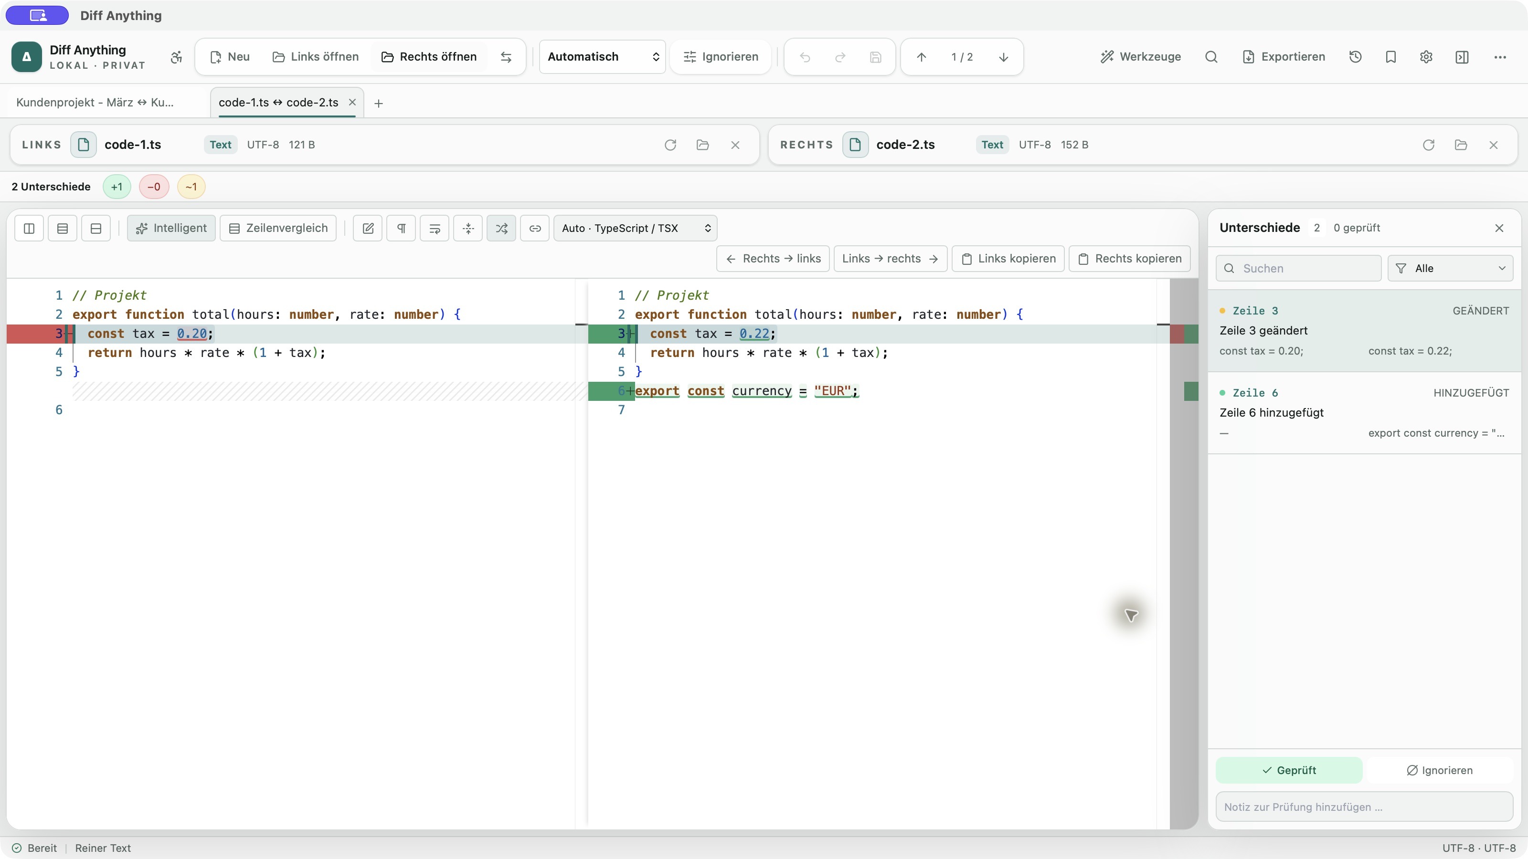Toggle whitespace pilcrow display
The width and height of the screenshot is (1528, 859).
[x=401, y=228]
